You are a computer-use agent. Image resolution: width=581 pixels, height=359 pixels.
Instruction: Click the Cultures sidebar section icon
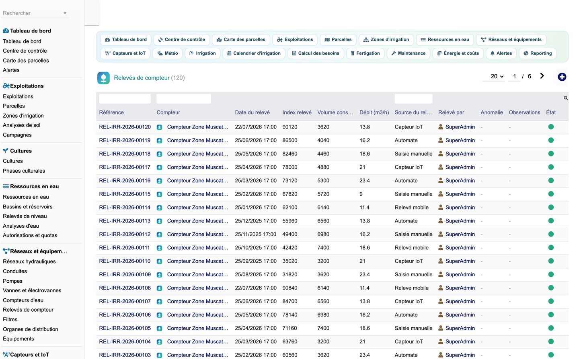(6, 151)
